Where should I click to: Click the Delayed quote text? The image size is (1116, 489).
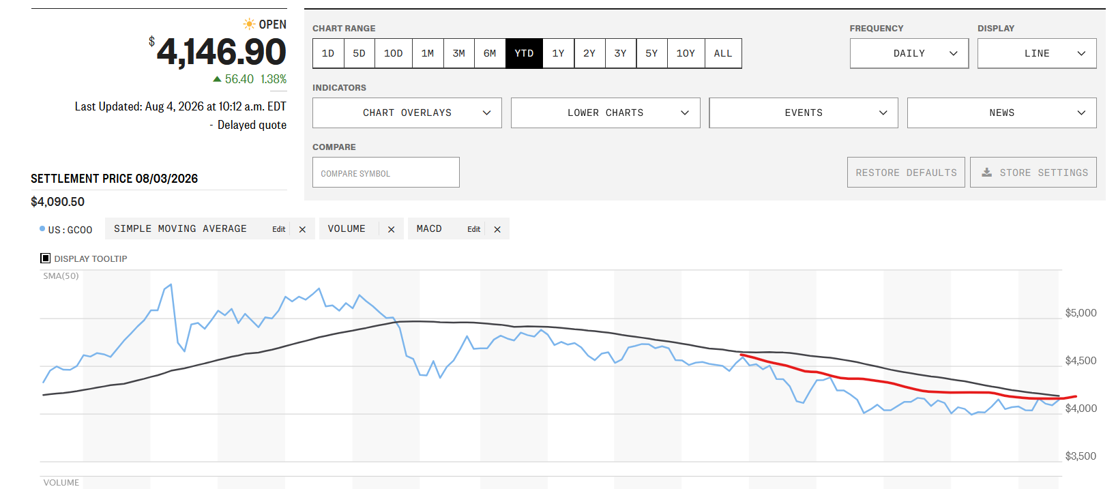[x=252, y=125]
